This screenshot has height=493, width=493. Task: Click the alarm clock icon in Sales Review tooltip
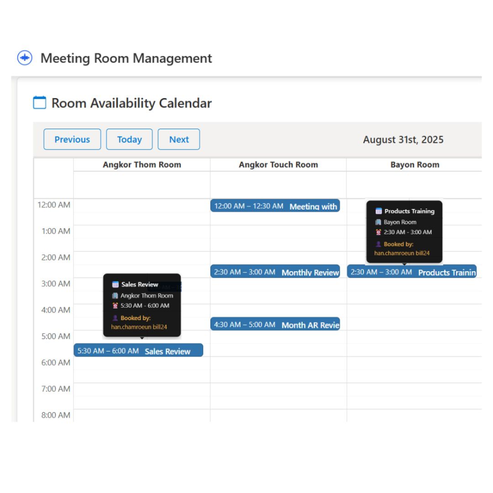pyautogui.click(x=115, y=306)
